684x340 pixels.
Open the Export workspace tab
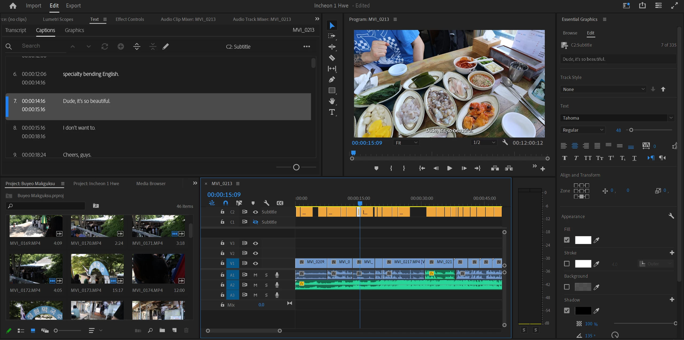click(x=73, y=6)
